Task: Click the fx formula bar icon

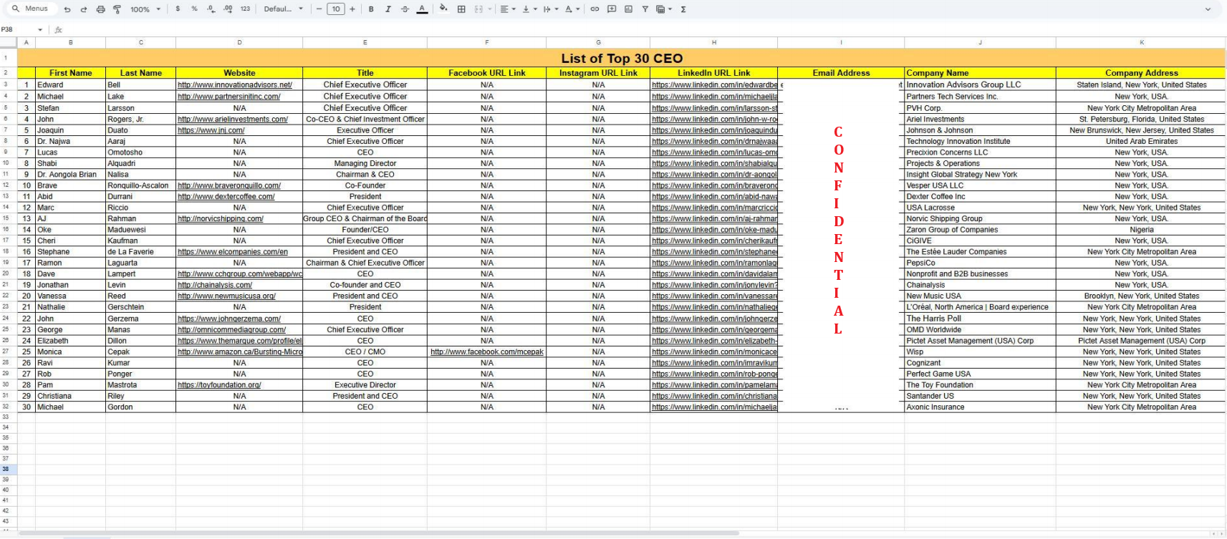Action: click(x=59, y=30)
